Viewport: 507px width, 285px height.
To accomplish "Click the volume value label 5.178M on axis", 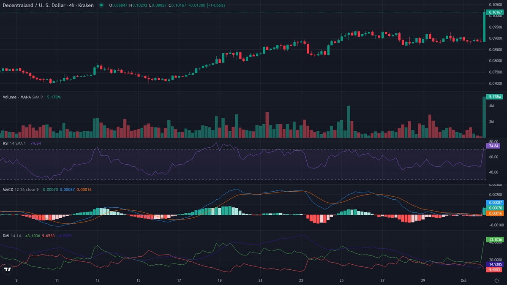I will [495, 97].
